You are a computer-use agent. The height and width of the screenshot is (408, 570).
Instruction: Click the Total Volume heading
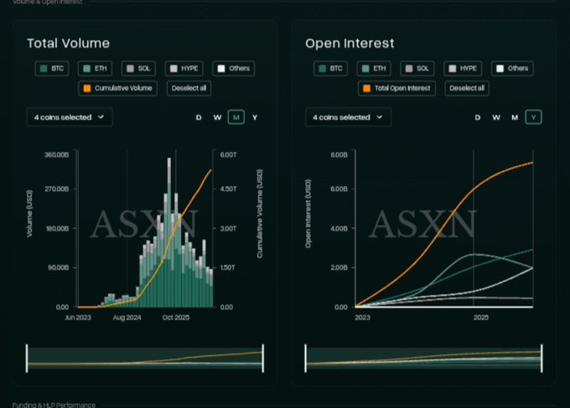[x=69, y=44]
